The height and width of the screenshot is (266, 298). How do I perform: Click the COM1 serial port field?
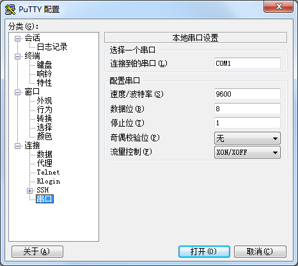247,63
